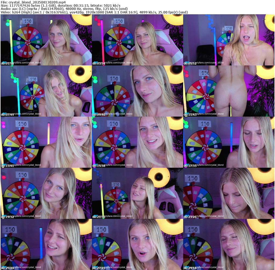The width and height of the screenshot is (275, 270).
Task: Click the Audio codec info line
Action: (64, 9)
